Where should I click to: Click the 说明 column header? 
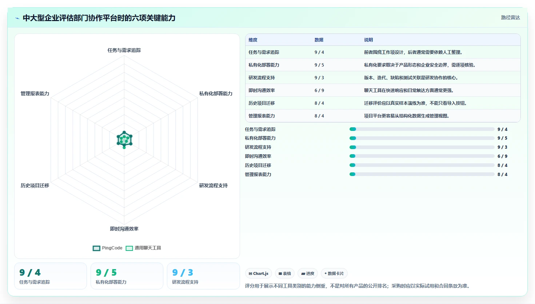coord(368,40)
